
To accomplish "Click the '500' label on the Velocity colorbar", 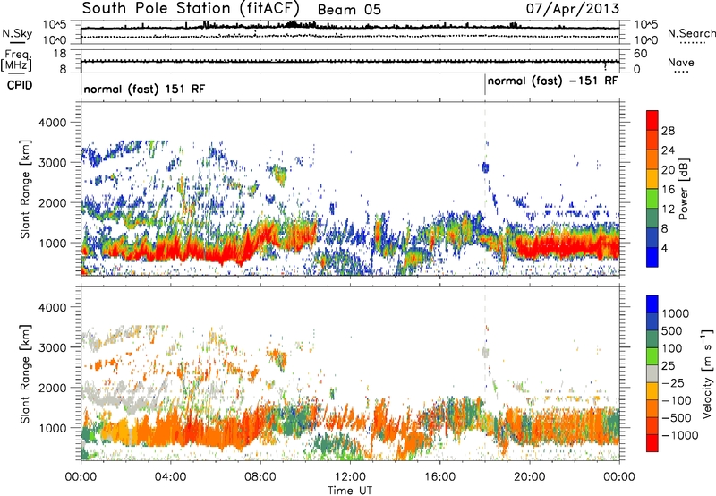I will pos(672,331).
